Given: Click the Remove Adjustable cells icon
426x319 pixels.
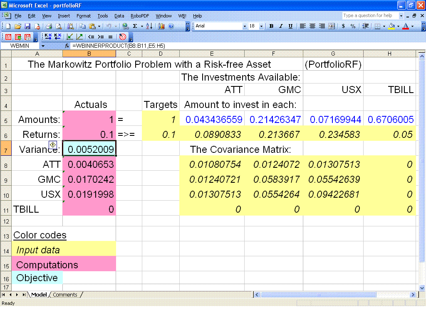Looking at the screenshot, I should pos(57,37).
